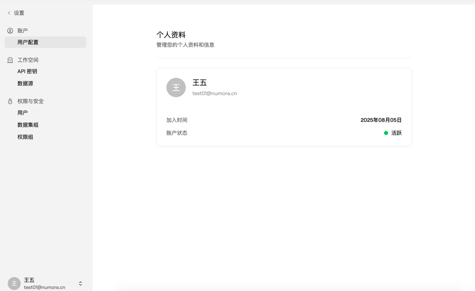This screenshot has width=475, height=291.
Task: Click the person icon next to 账户
Action: click(x=9, y=30)
